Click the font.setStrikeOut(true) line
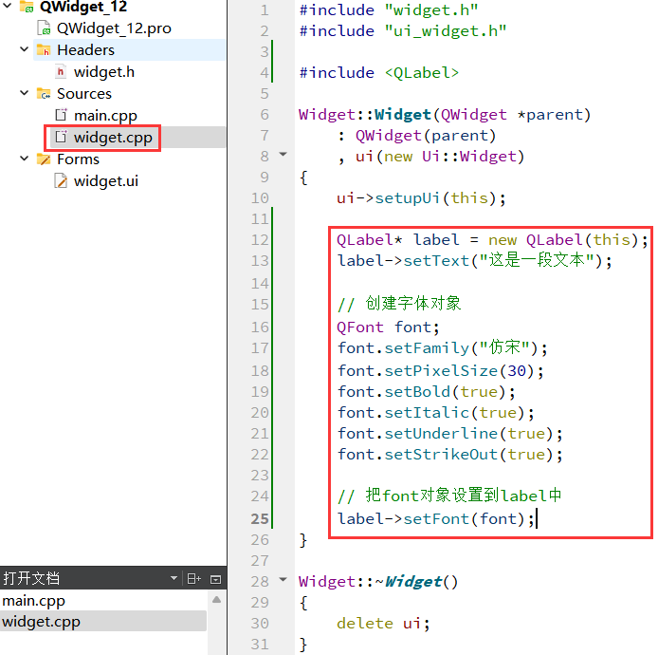Screen dimensions: 658x655 (449, 455)
